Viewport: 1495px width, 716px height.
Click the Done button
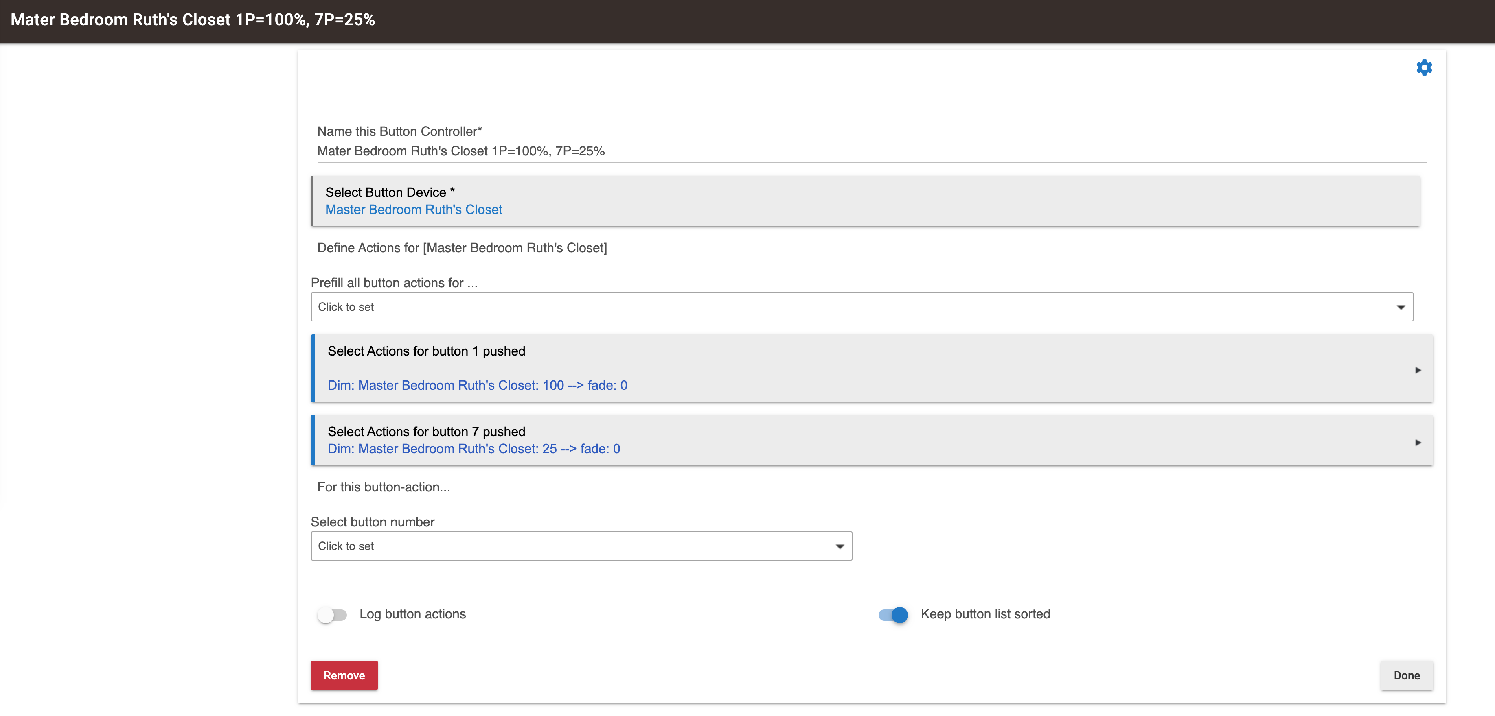1407,675
